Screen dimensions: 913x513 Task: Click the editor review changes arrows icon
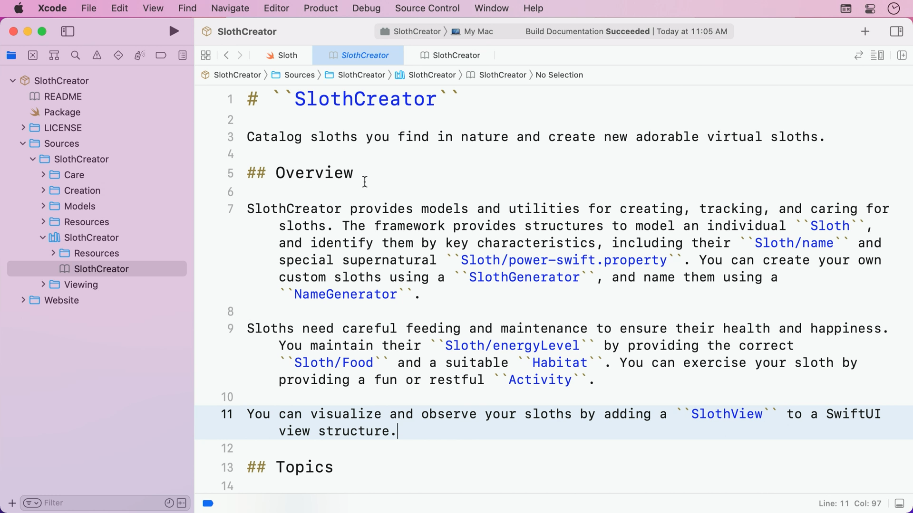858,56
